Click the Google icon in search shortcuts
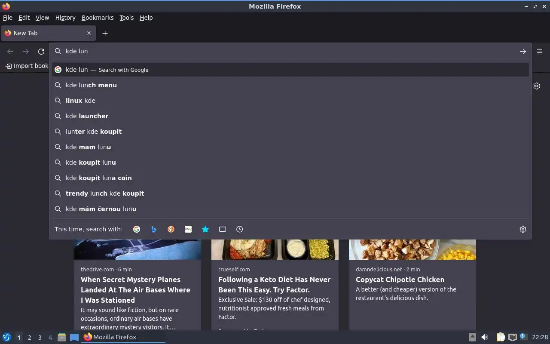 click(137, 229)
